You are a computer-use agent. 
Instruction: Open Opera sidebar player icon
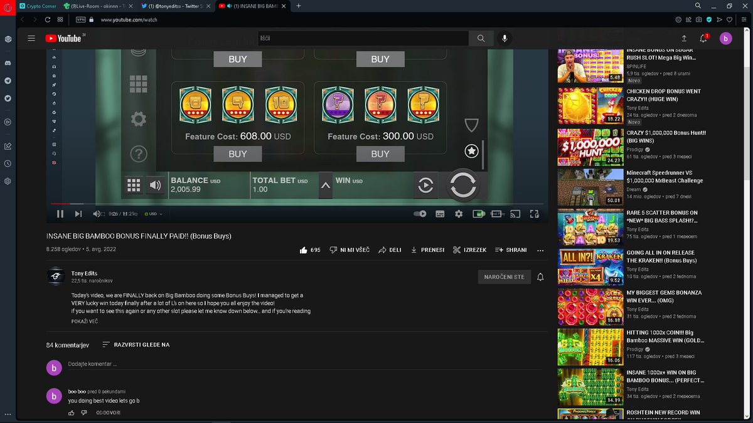[x=8, y=122]
